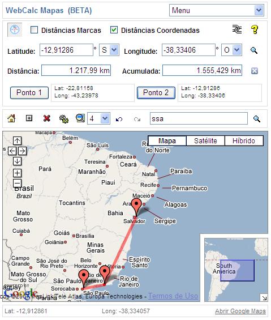Pan the map up with arrow
271x320 pixels.
point(17,140)
